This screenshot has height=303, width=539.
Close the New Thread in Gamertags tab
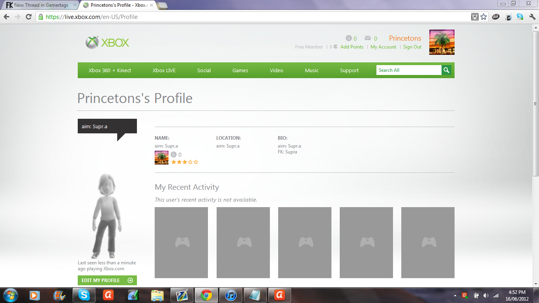[x=75, y=5]
